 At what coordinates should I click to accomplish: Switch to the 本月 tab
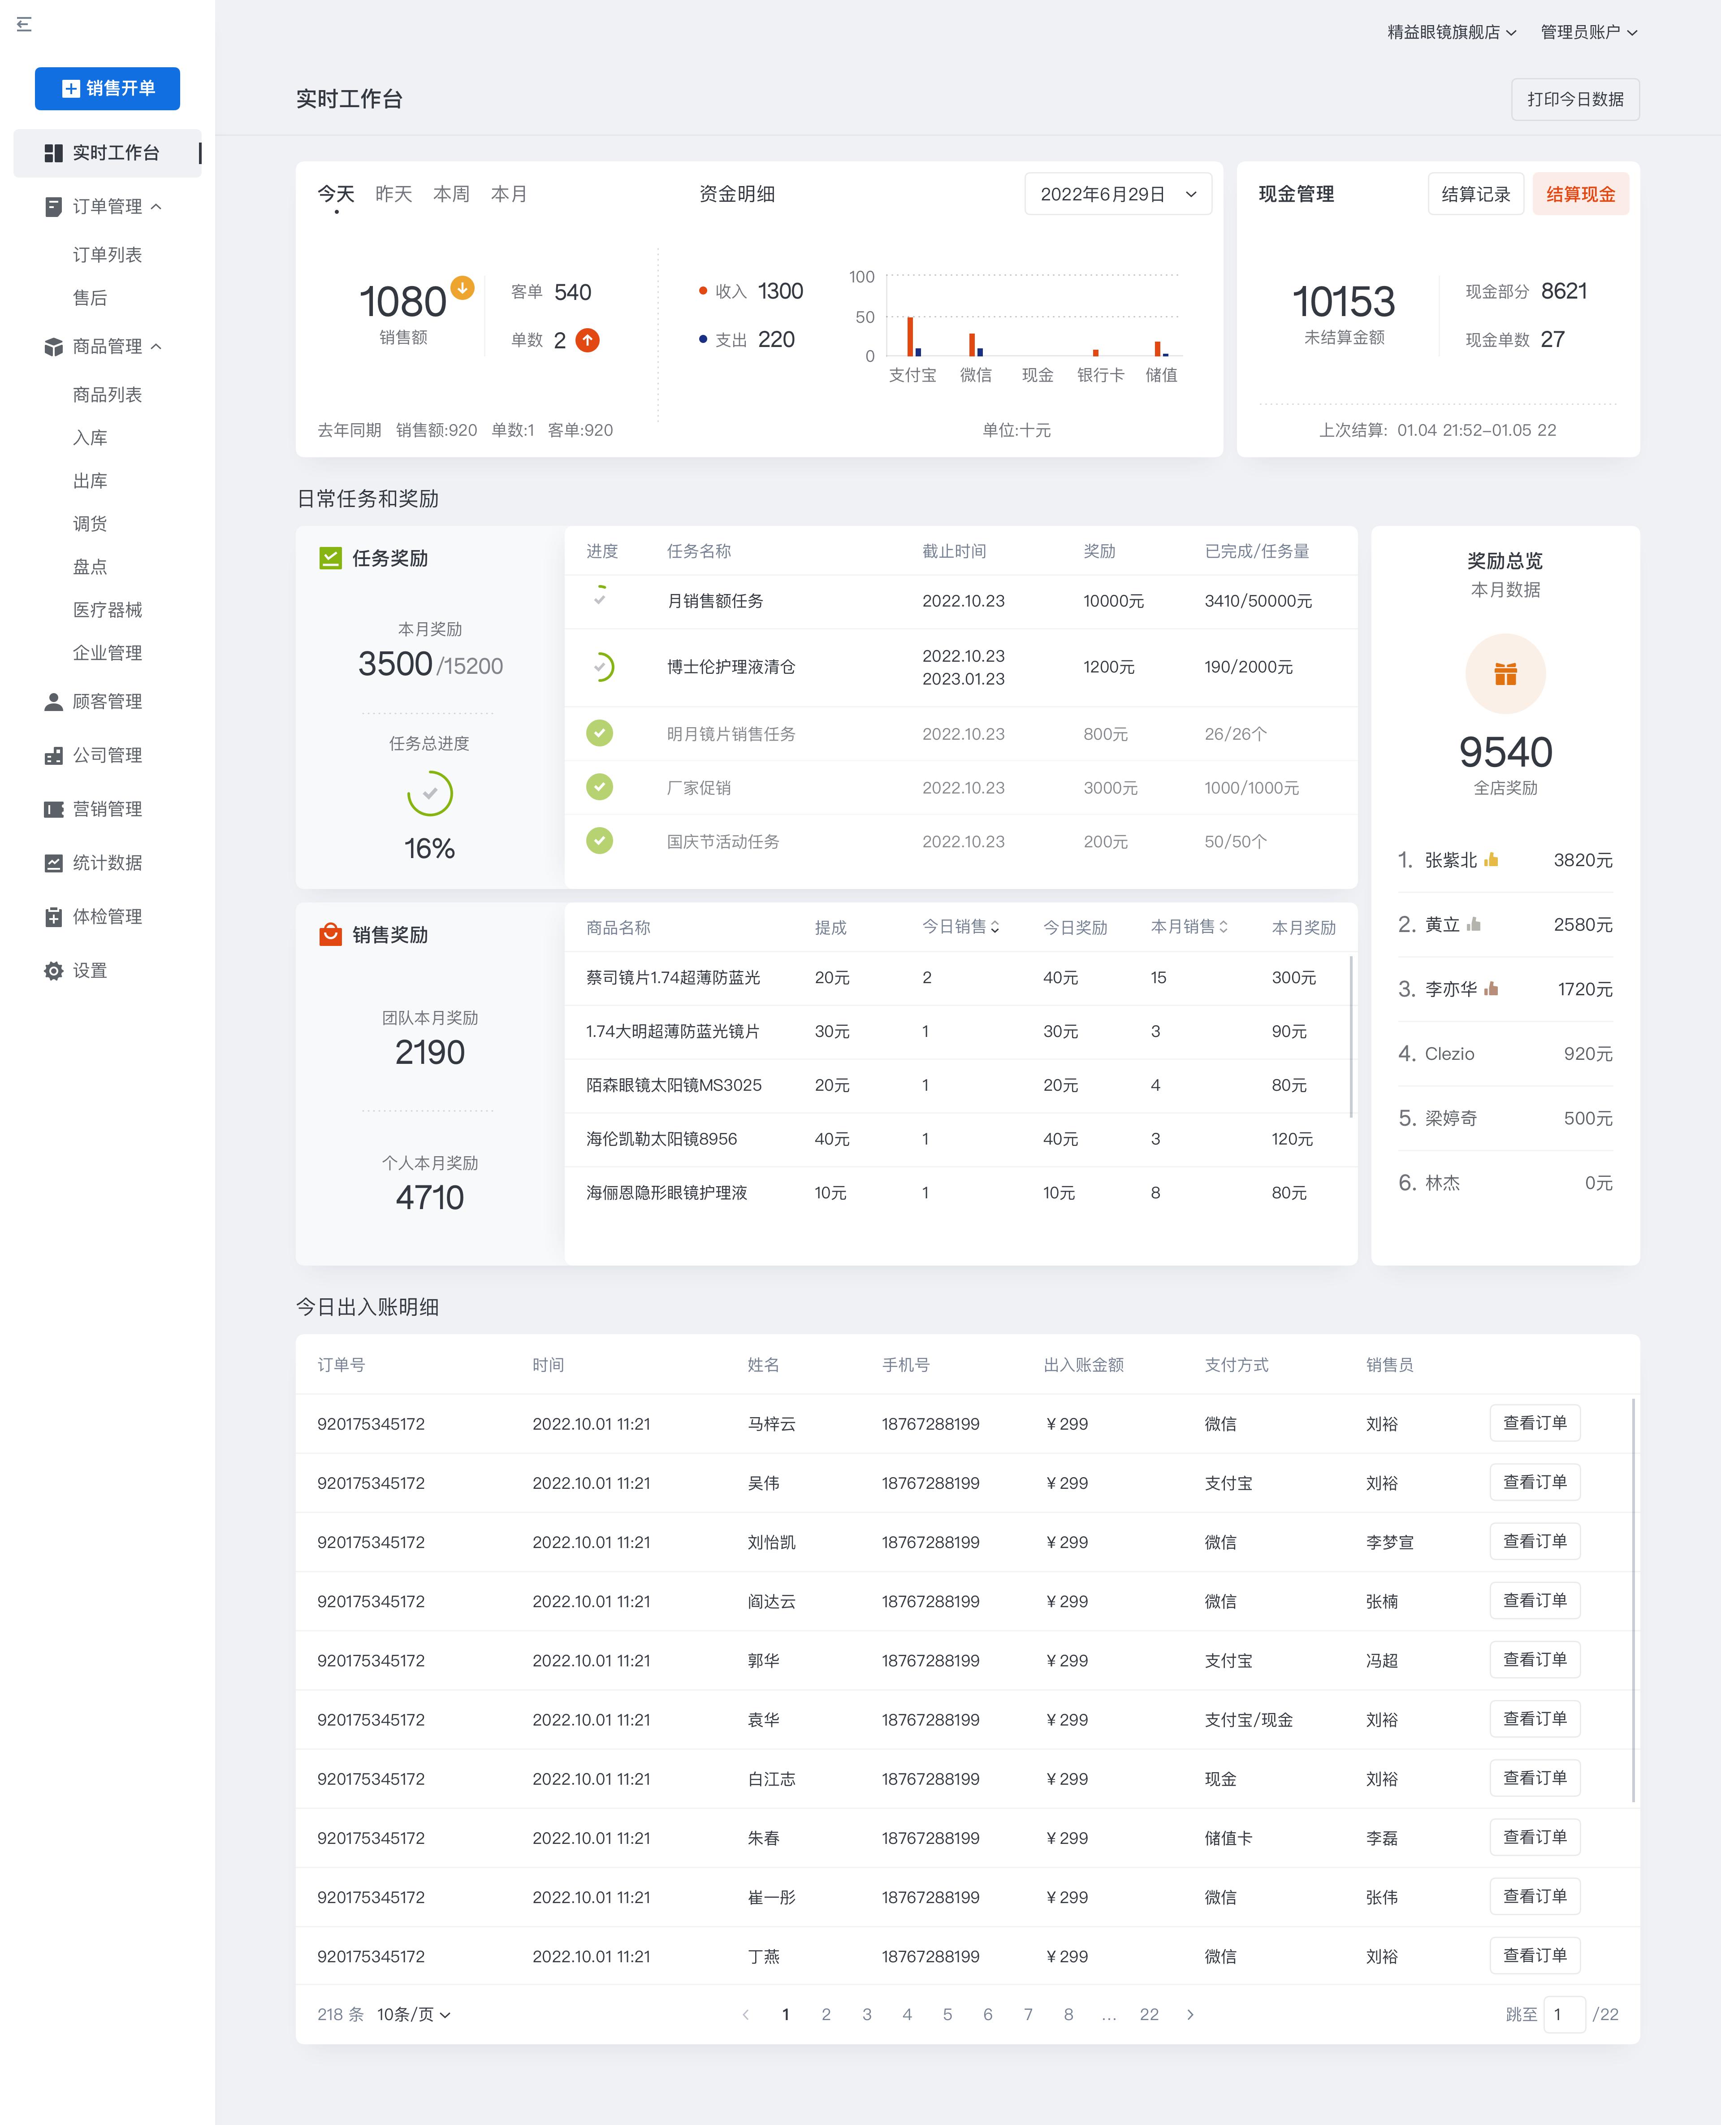coord(509,195)
